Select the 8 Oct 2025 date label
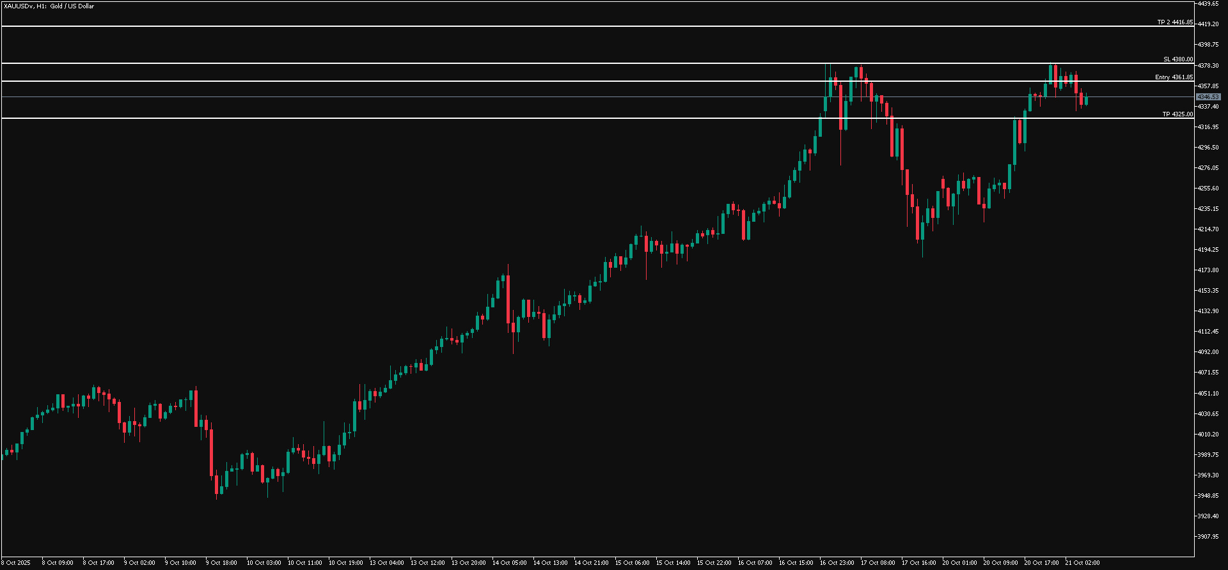Viewport: 1228px width, 570px height. 16,563
